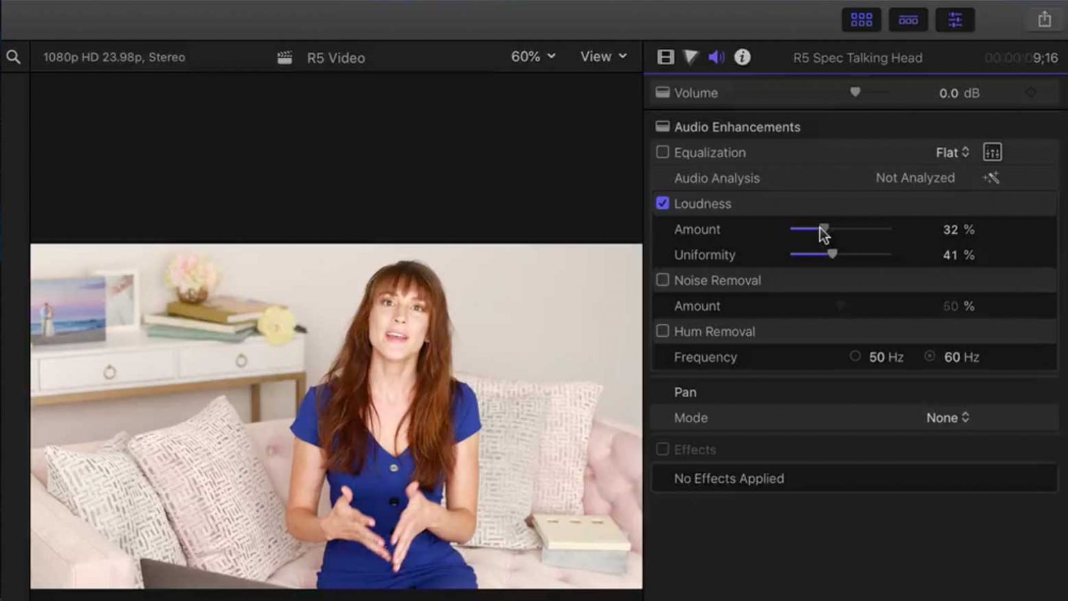Open the Video inspector tab icon
1068x601 pixels.
point(665,57)
